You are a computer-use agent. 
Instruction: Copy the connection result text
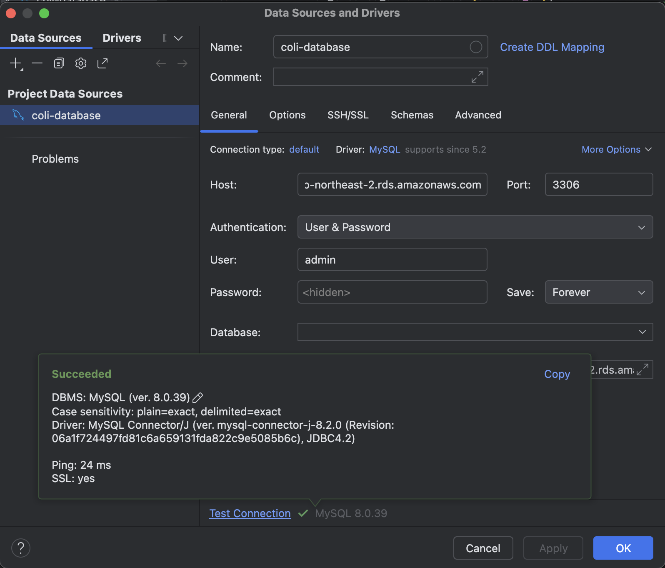coord(557,374)
